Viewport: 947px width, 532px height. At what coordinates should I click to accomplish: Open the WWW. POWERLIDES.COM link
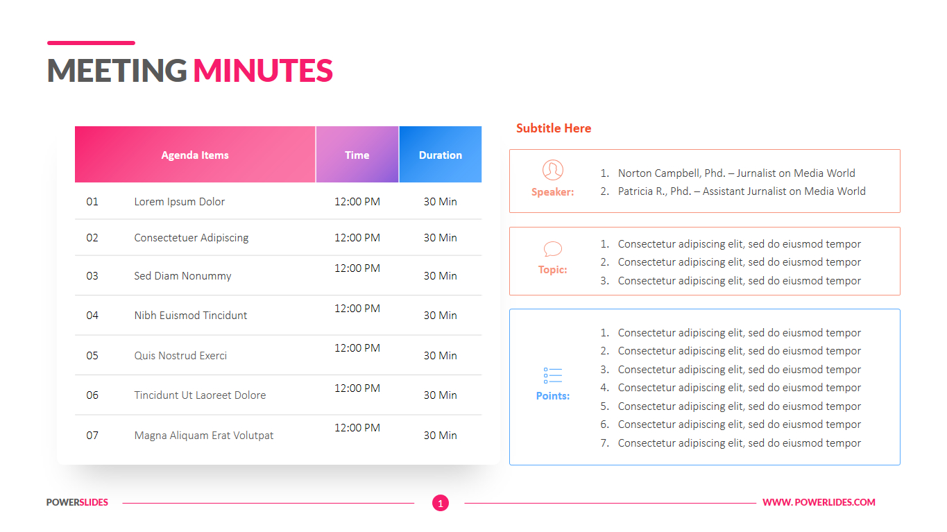click(x=819, y=502)
